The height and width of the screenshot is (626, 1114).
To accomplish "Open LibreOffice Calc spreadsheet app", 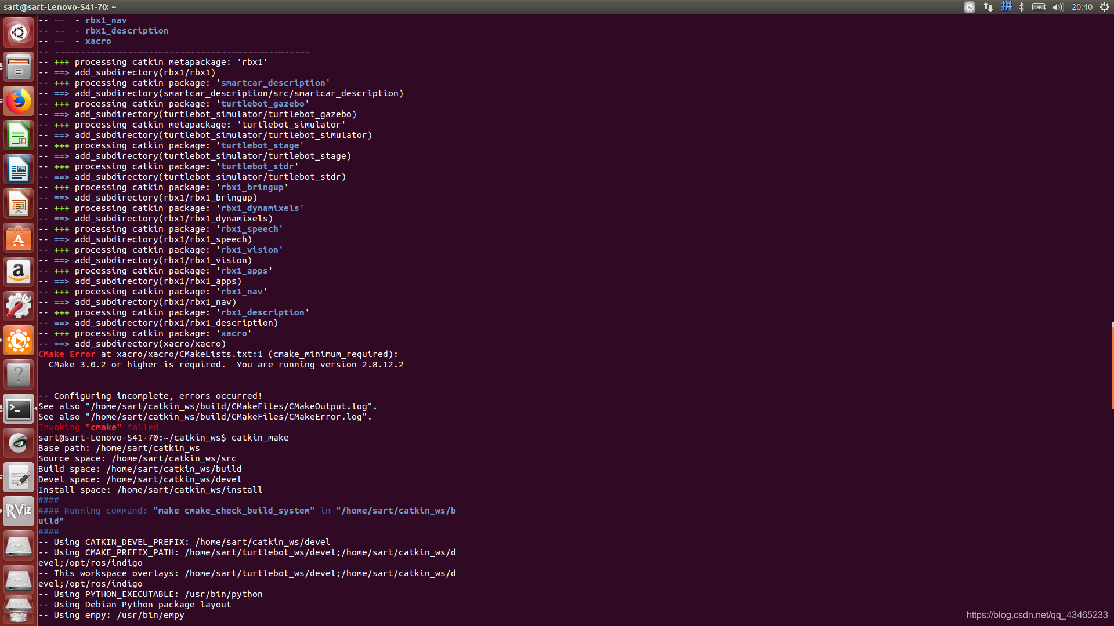I will [x=19, y=136].
